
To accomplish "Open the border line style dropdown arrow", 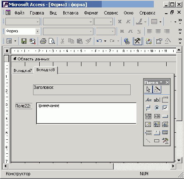I will 160,22.
